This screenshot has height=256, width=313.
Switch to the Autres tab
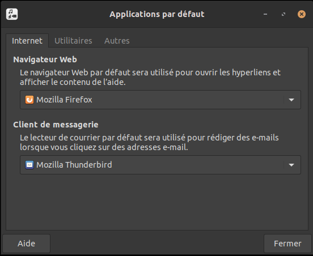117,41
